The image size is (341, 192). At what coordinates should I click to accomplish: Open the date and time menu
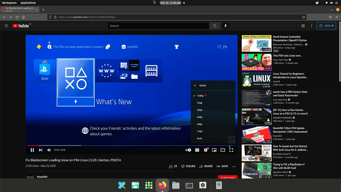[171, 3]
